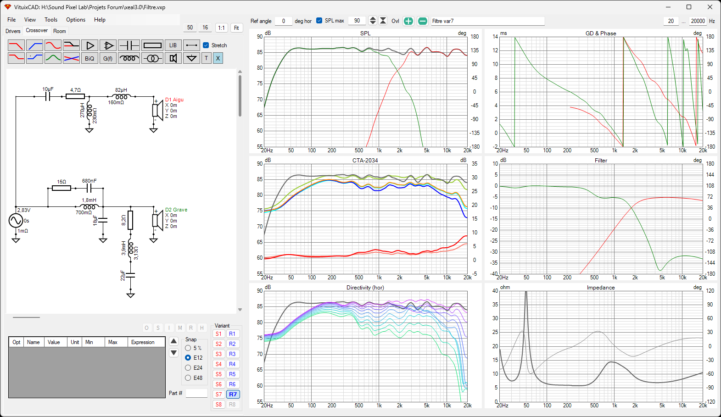Click the move down arrow beside parameter table

coord(173,353)
